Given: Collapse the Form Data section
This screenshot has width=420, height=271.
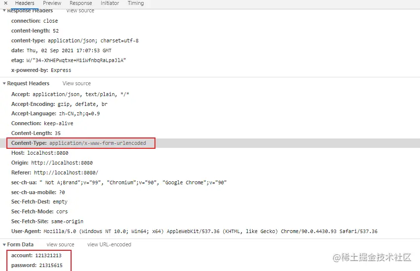Looking at the screenshot, I should point(4,244).
